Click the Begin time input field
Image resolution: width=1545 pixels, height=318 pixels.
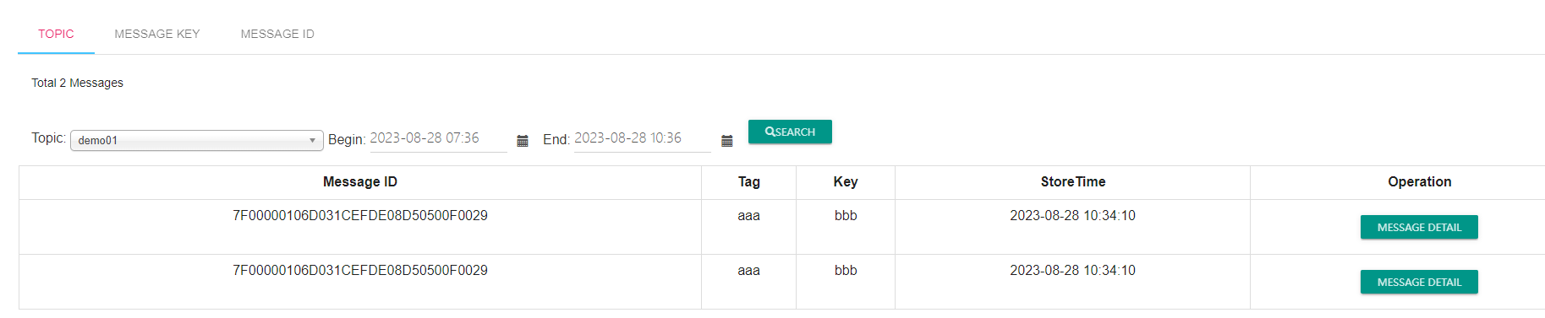(438, 138)
